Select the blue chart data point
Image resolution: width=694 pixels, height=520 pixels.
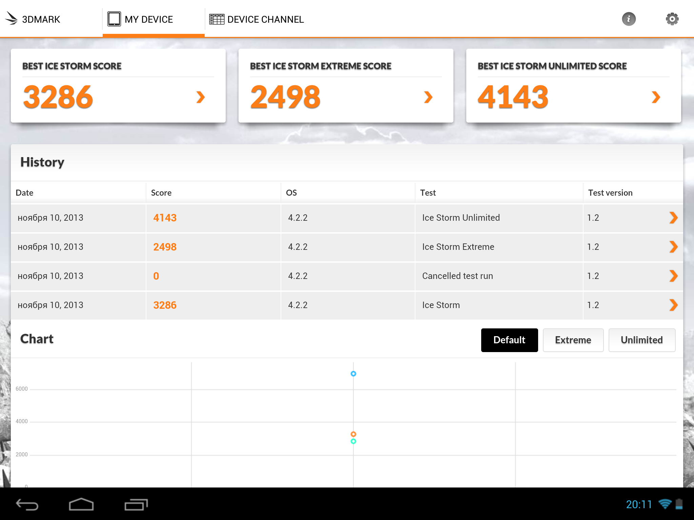(353, 374)
